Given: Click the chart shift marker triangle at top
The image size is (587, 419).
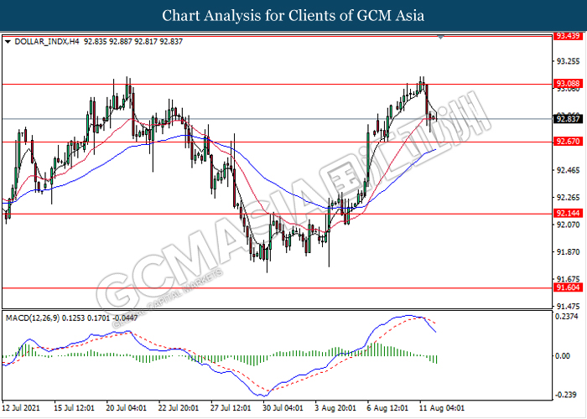Looking at the screenshot, I should click(x=441, y=37).
